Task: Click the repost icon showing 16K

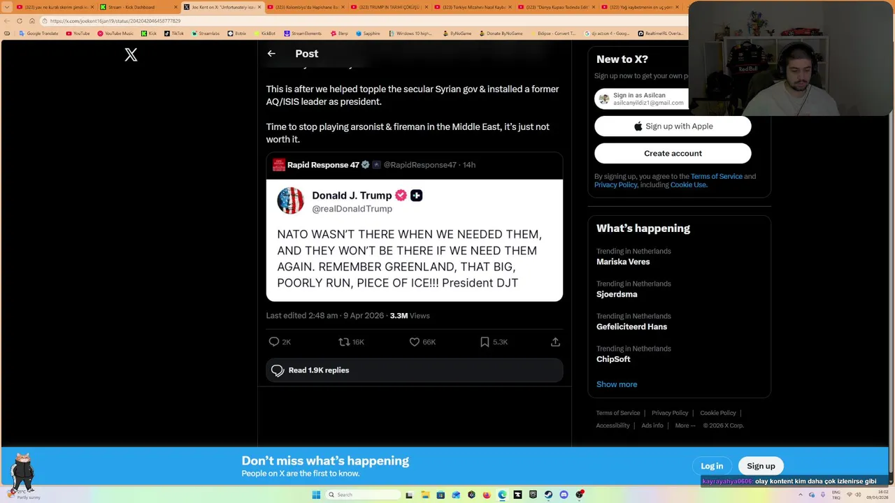Action: [x=344, y=342]
